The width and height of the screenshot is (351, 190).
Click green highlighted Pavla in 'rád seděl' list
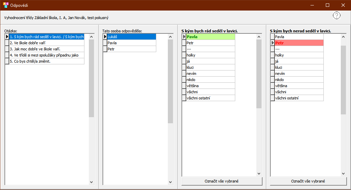click(210, 37)
